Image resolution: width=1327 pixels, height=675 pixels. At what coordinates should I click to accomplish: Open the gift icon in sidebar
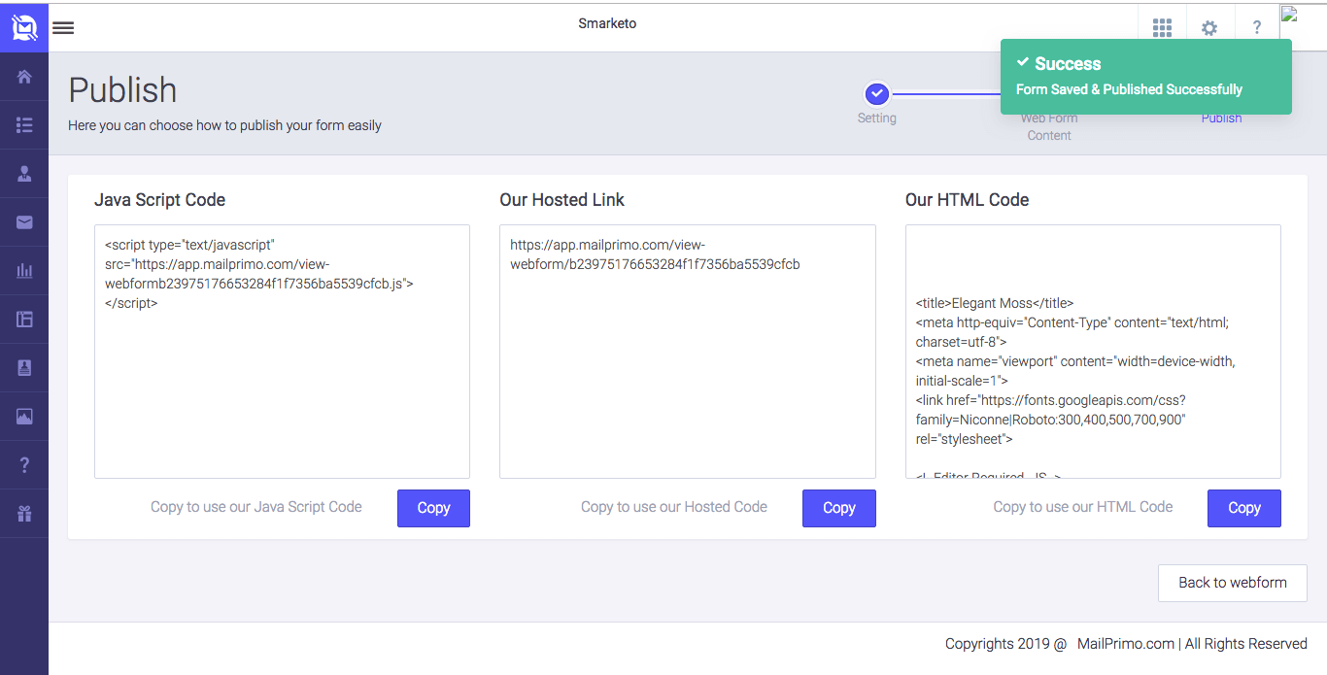[24, 514]
